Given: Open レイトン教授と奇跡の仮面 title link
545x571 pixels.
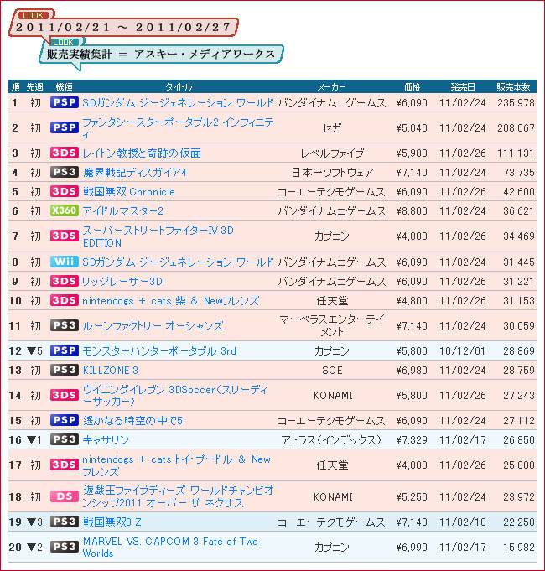Looking at the screenshot, I should (x=142, y=153).
